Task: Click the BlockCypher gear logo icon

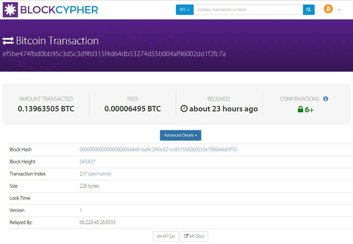Action: tap(10, 10)
